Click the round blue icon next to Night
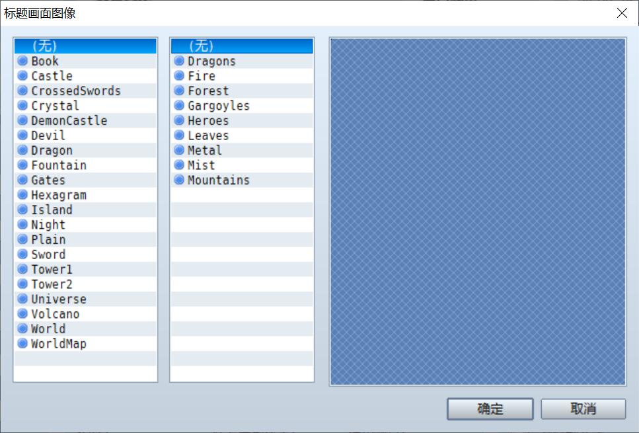This screenshot has width=639, height=433. (23, 224)
